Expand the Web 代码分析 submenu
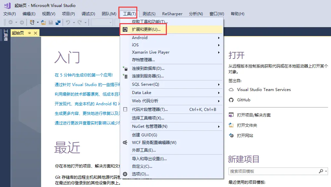Screen dimensions: 331x187 219,101
